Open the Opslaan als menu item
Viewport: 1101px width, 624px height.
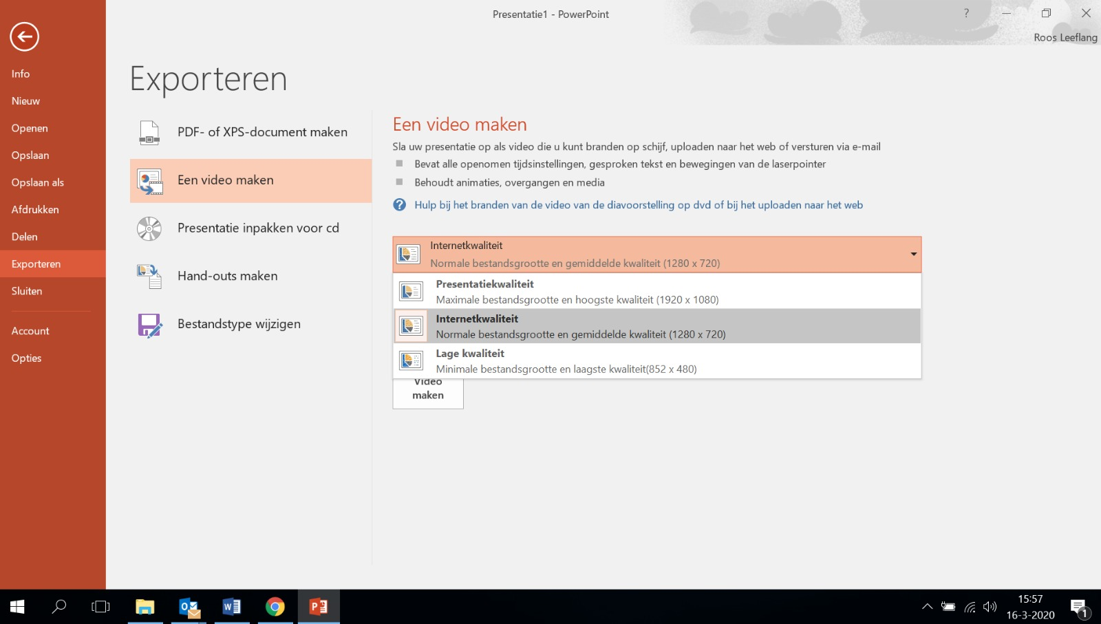(x=38, y=182)
